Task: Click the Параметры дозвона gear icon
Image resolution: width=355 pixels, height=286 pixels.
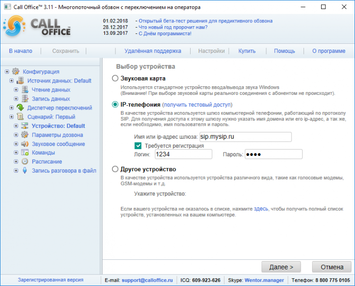Action: [x=25, y=135]
